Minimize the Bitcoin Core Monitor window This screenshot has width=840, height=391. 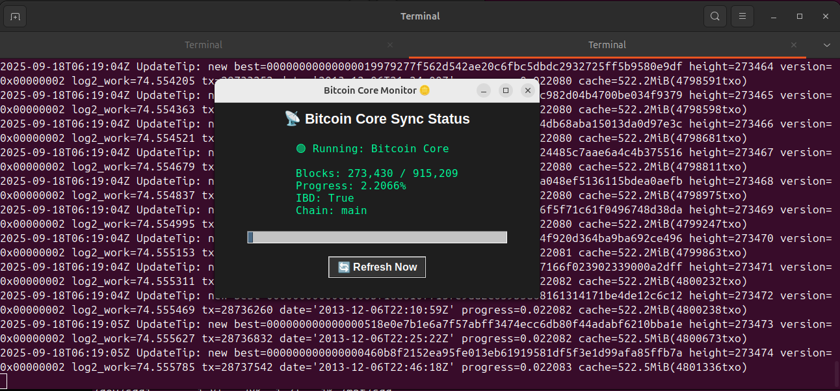click(x=483, y=90)
